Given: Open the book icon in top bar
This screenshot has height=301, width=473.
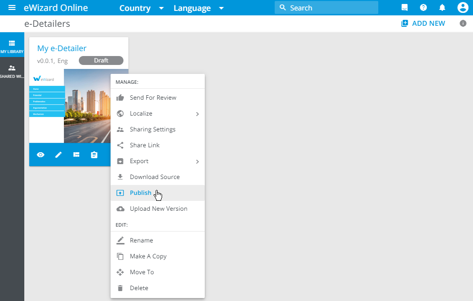Looking at the screenshot, I should (x=405, y=7).
